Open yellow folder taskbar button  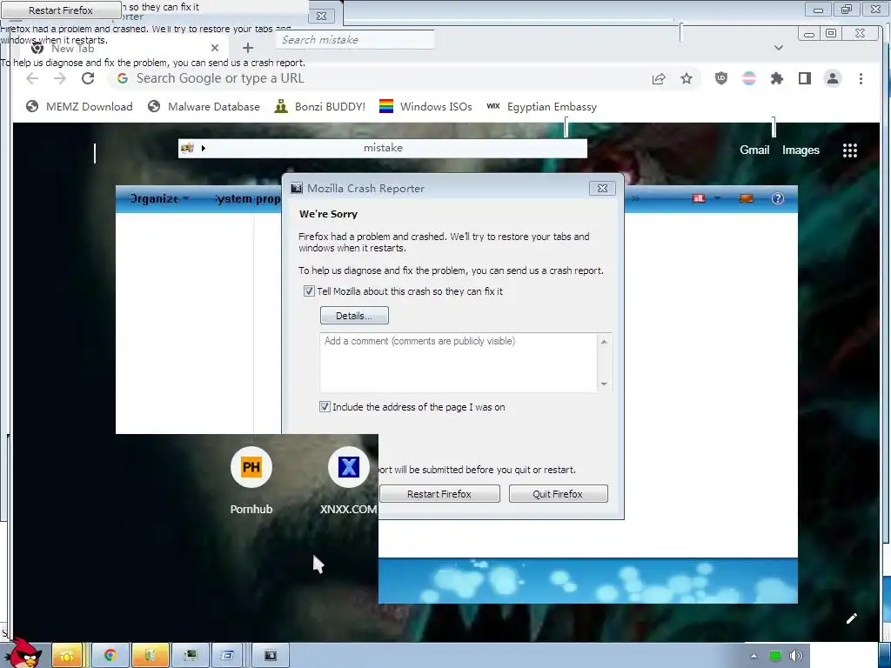[67, 656]
